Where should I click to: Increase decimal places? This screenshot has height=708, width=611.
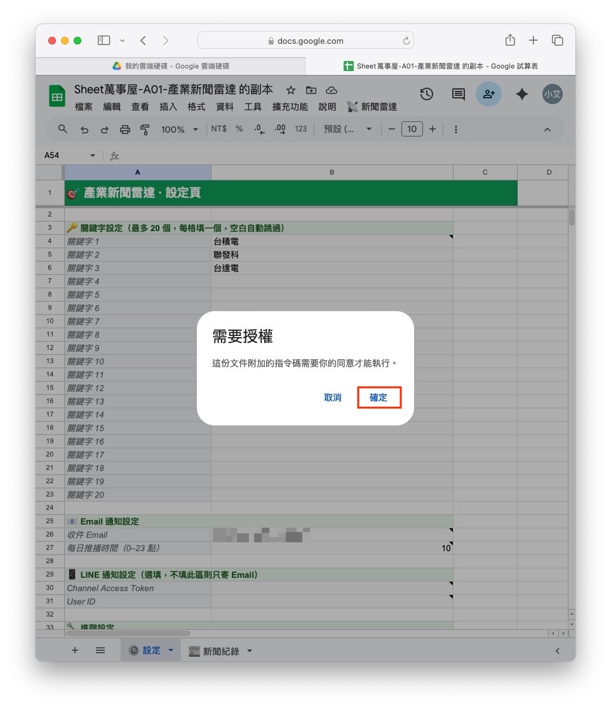280,129
